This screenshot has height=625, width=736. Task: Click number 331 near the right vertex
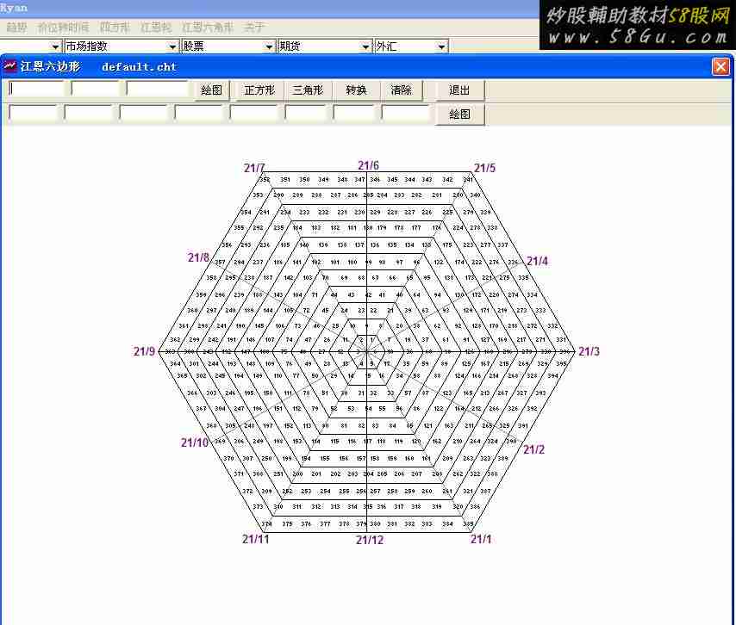(x=561, y=339)
